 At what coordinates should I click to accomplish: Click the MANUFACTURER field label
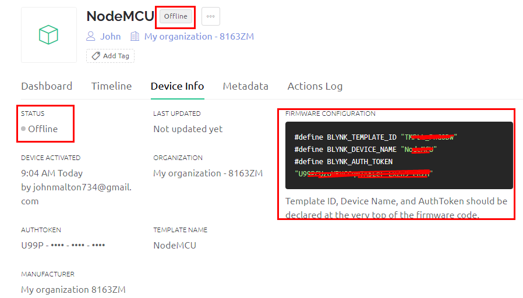(x=48, y=274)
